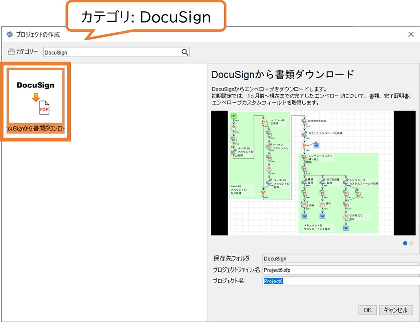420x322 pixels.
Task: Click the 保存先フォルダ label
Action: [x=231, y=259]
